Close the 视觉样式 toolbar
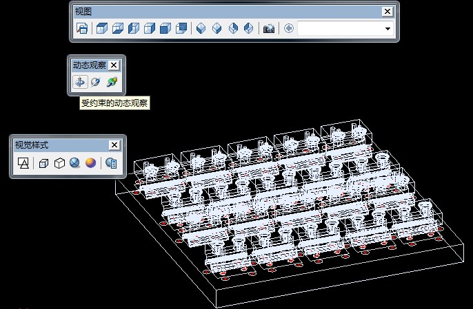 click(x=114, y=145)
